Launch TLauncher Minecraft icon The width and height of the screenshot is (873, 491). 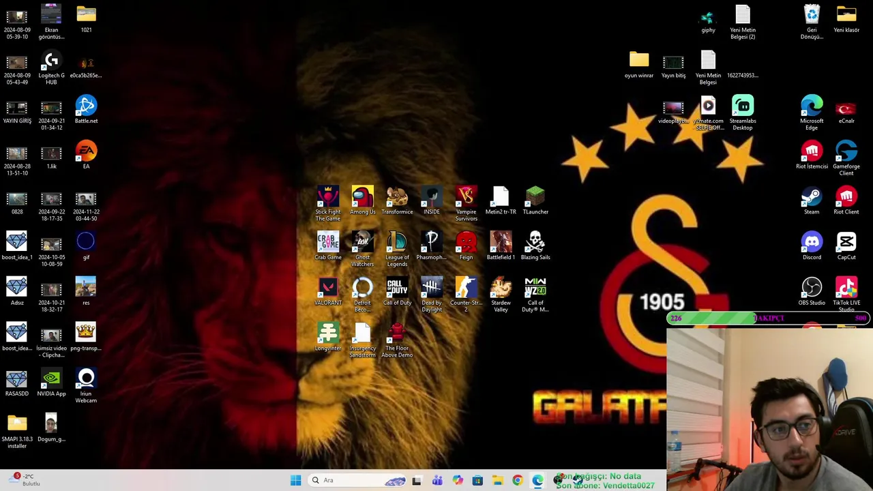[535, 200]
